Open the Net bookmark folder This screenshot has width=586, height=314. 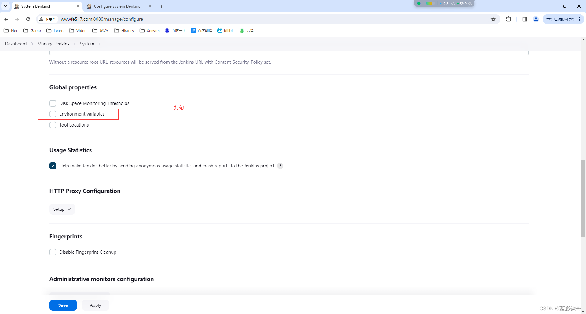(x=11, y=30)
